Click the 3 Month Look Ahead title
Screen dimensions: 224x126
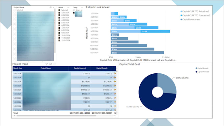[98, 7]
